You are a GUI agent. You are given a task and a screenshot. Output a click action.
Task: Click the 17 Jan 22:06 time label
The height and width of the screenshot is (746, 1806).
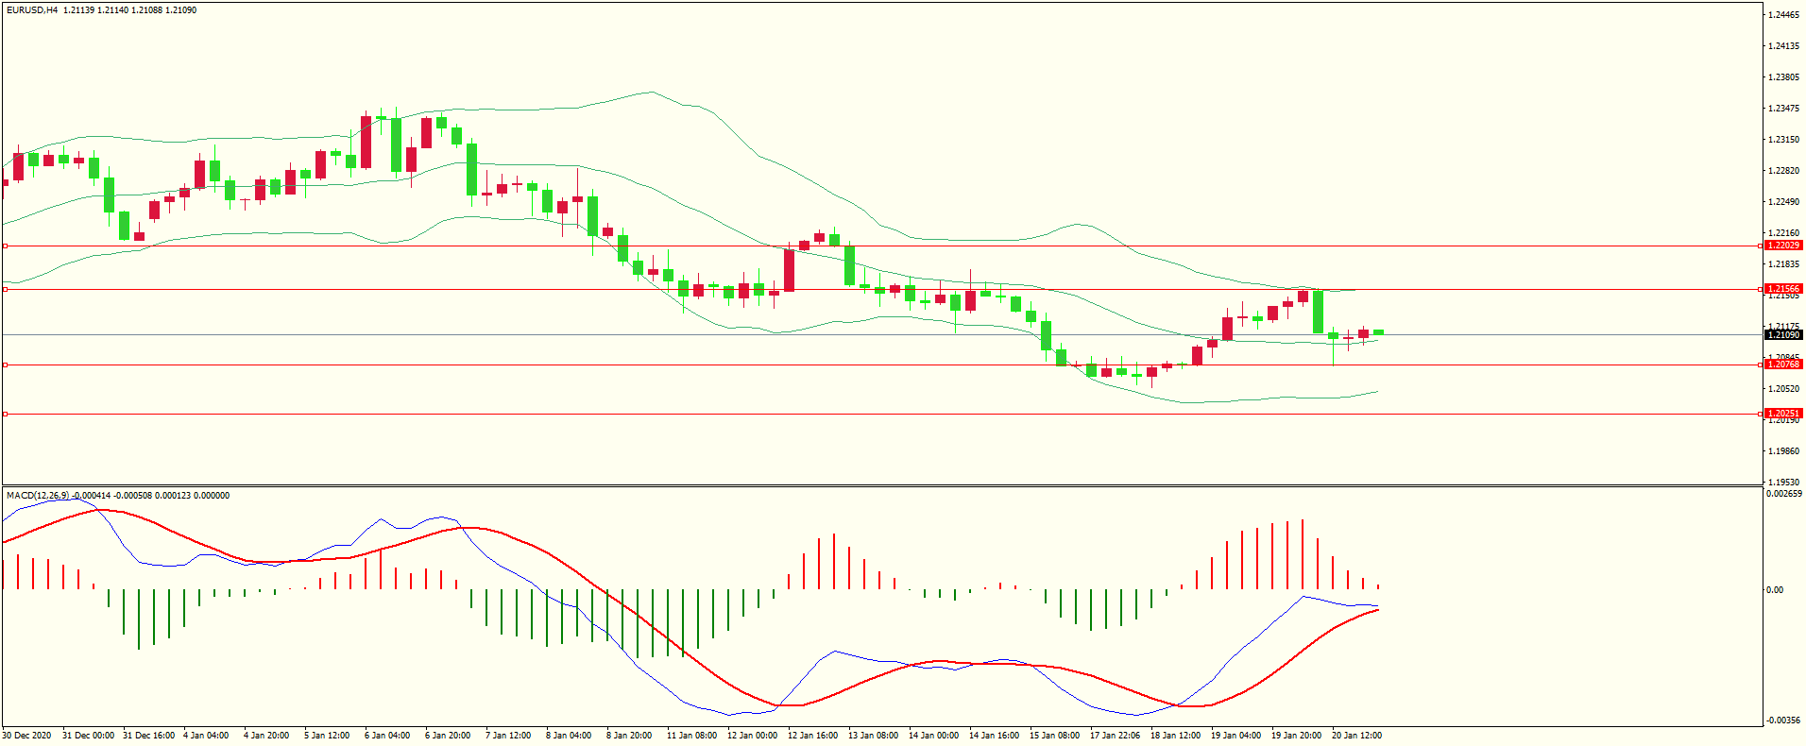click(x=1116, y=736)
